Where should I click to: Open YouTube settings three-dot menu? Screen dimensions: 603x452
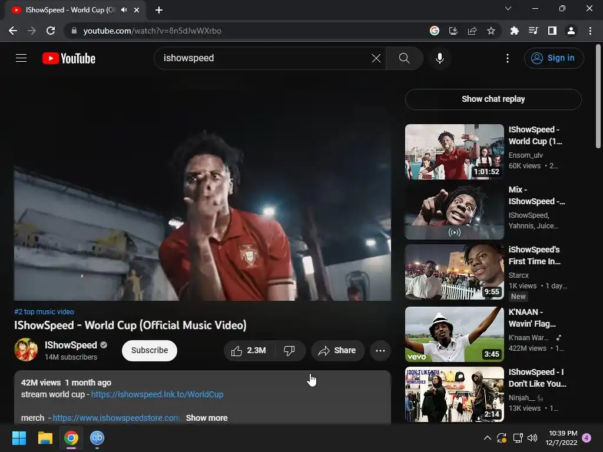coord(508,58)
